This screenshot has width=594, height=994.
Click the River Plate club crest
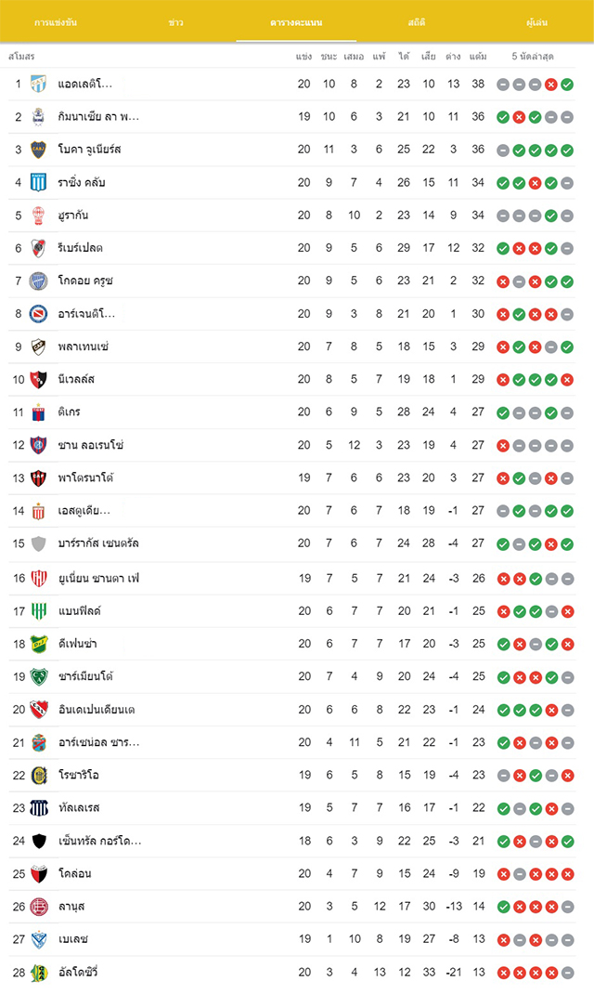(x=39, y=248)
